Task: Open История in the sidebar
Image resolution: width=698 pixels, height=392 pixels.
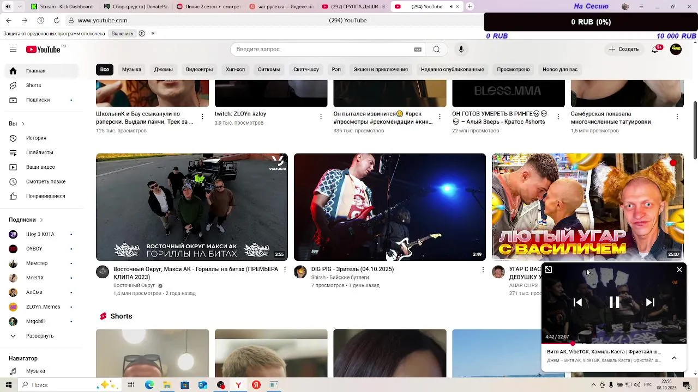Action: [x=41, y=138]
